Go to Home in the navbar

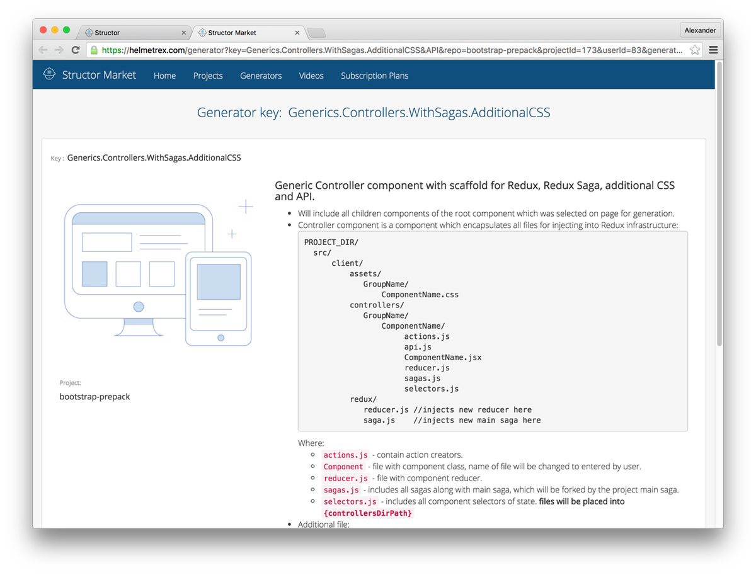(x=164, y=76)
